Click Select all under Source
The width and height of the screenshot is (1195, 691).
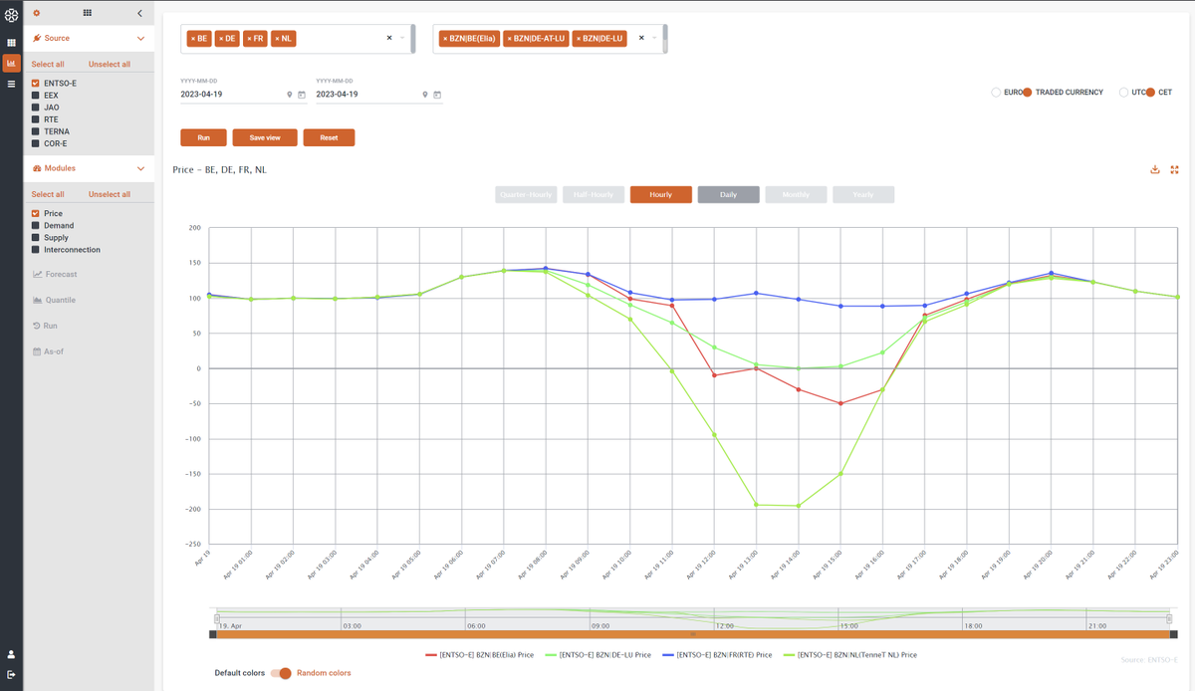(48, 64)
